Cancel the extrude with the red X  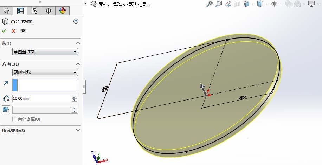pyautogui.click(x=14, y=31)
